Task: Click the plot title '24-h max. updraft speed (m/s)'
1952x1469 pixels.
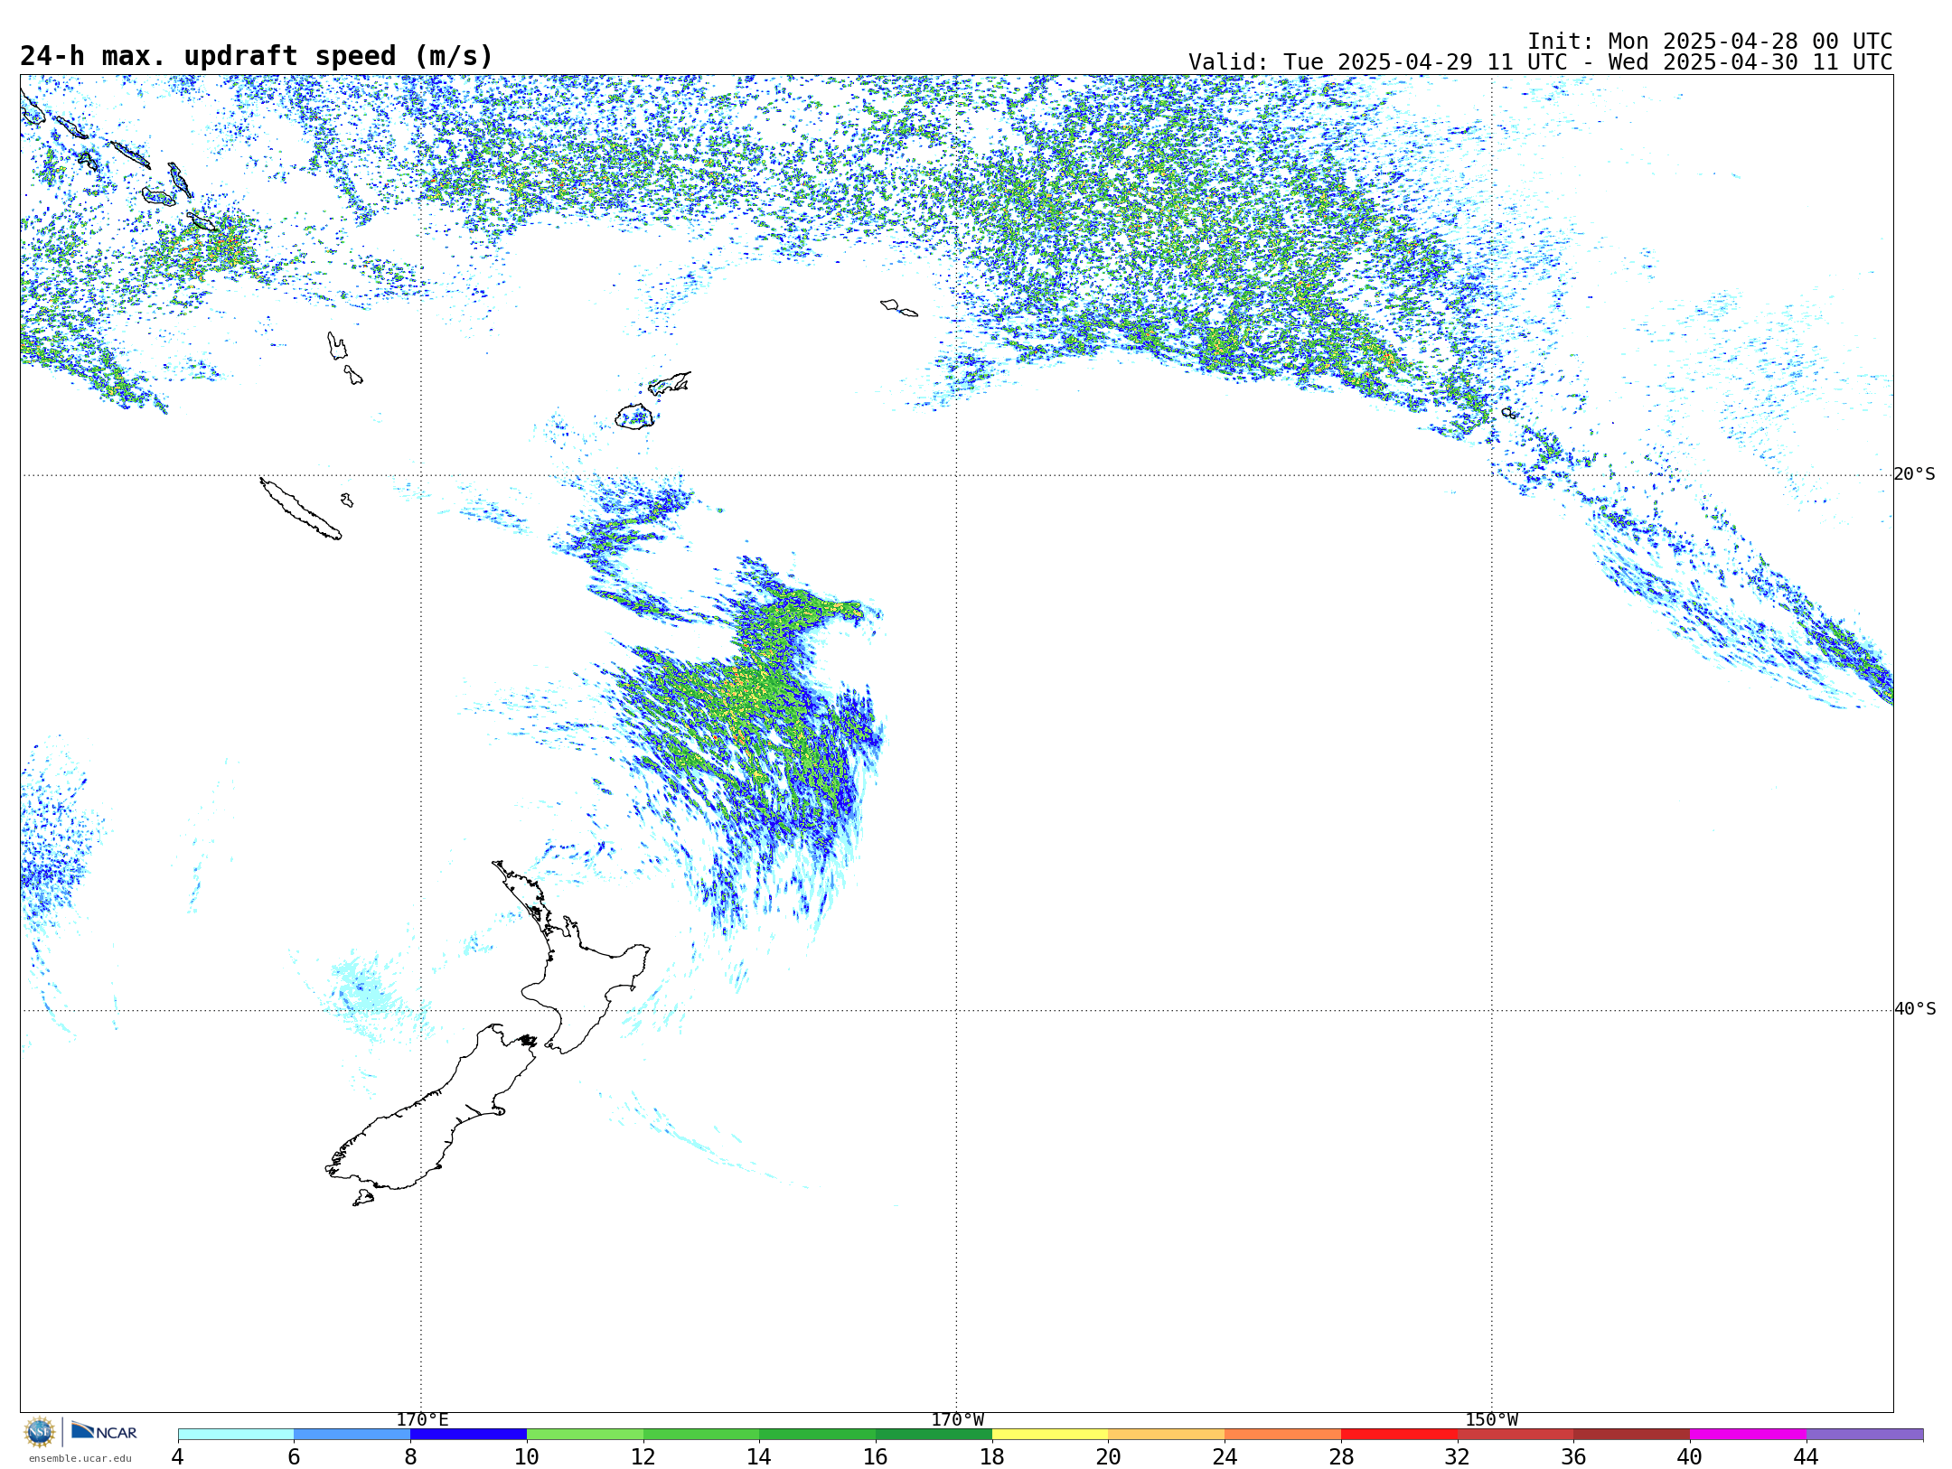Action: (x=257, y=56)
